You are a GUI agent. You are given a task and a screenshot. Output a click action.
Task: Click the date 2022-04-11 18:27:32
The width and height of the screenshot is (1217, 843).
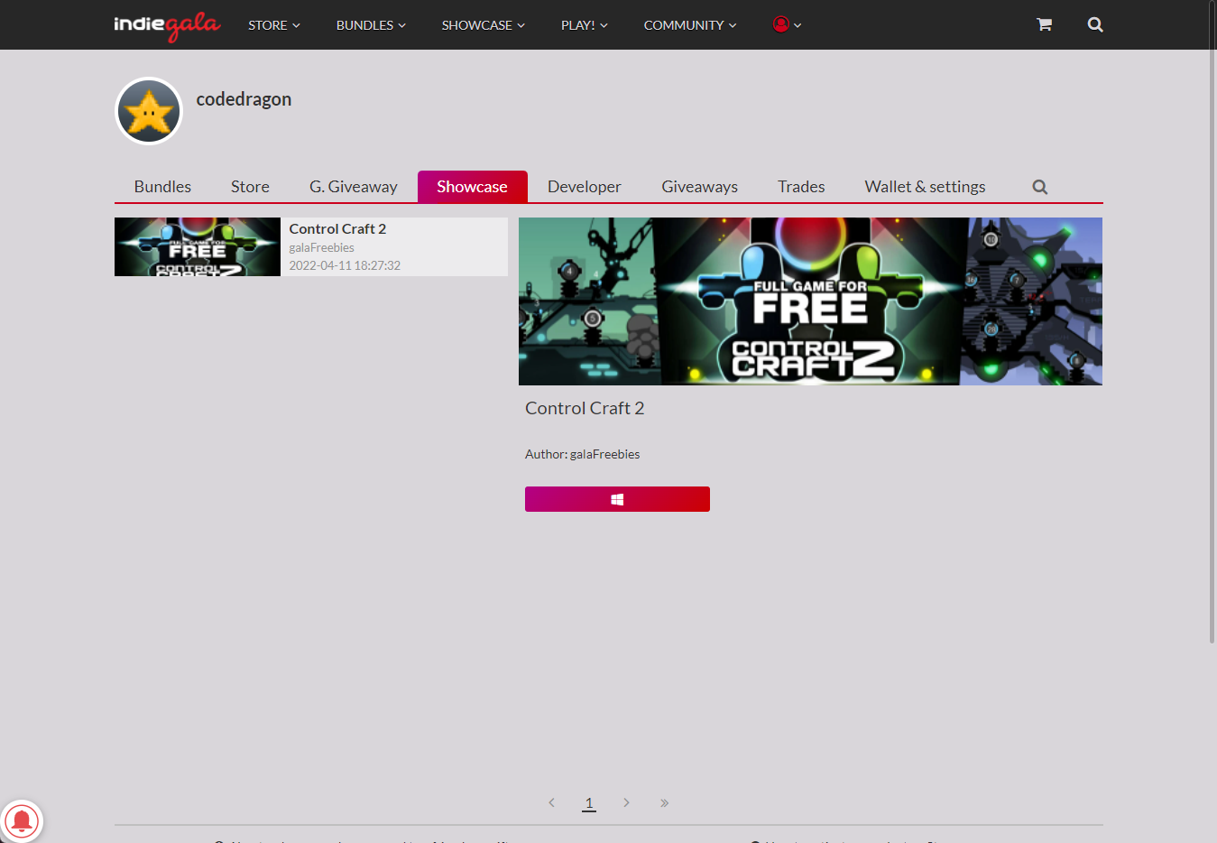(345, 265)
